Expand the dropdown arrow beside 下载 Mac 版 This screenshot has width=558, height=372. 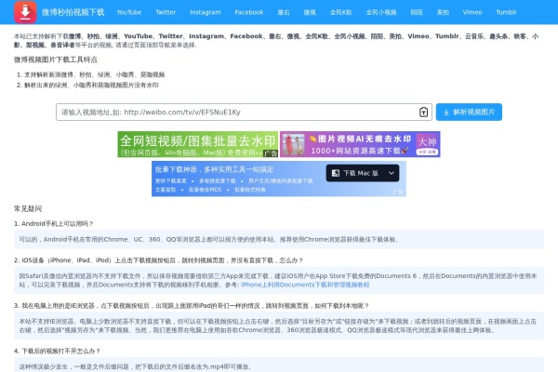392,173
